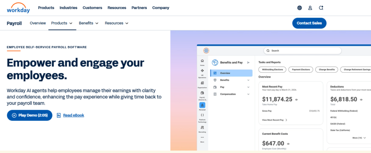Open the Read eBook link
This screenshot has width=371, height=153.
[x=74, y=115]
